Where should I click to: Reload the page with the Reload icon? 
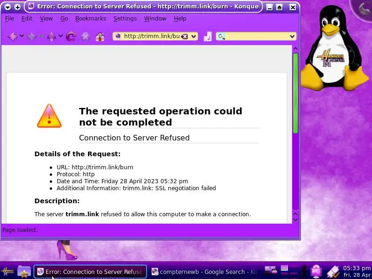71,36
